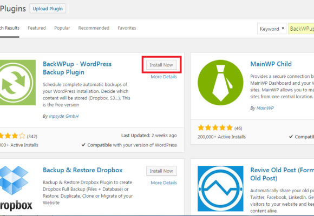Open the BackWPup - WordPress Backup Plugin title
Viewport: 314px width, 216px height.
[77, 68]
